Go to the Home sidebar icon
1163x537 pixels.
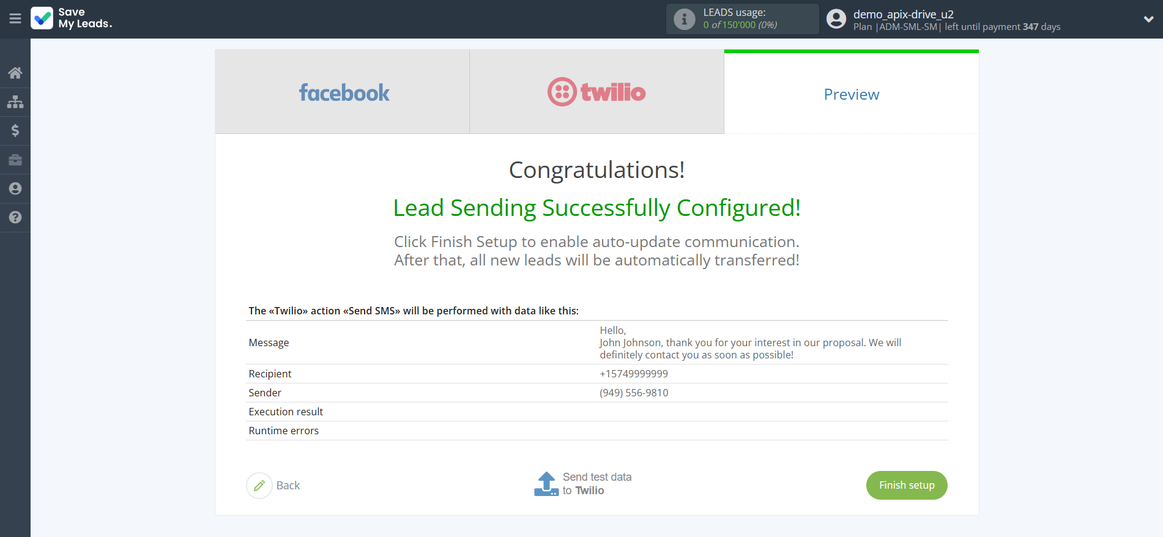[x=15, y=73]
